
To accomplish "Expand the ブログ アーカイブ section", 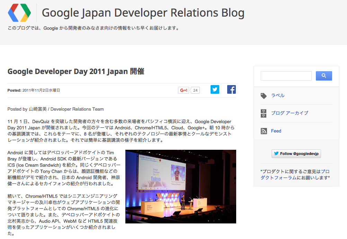I will [290, 113].
